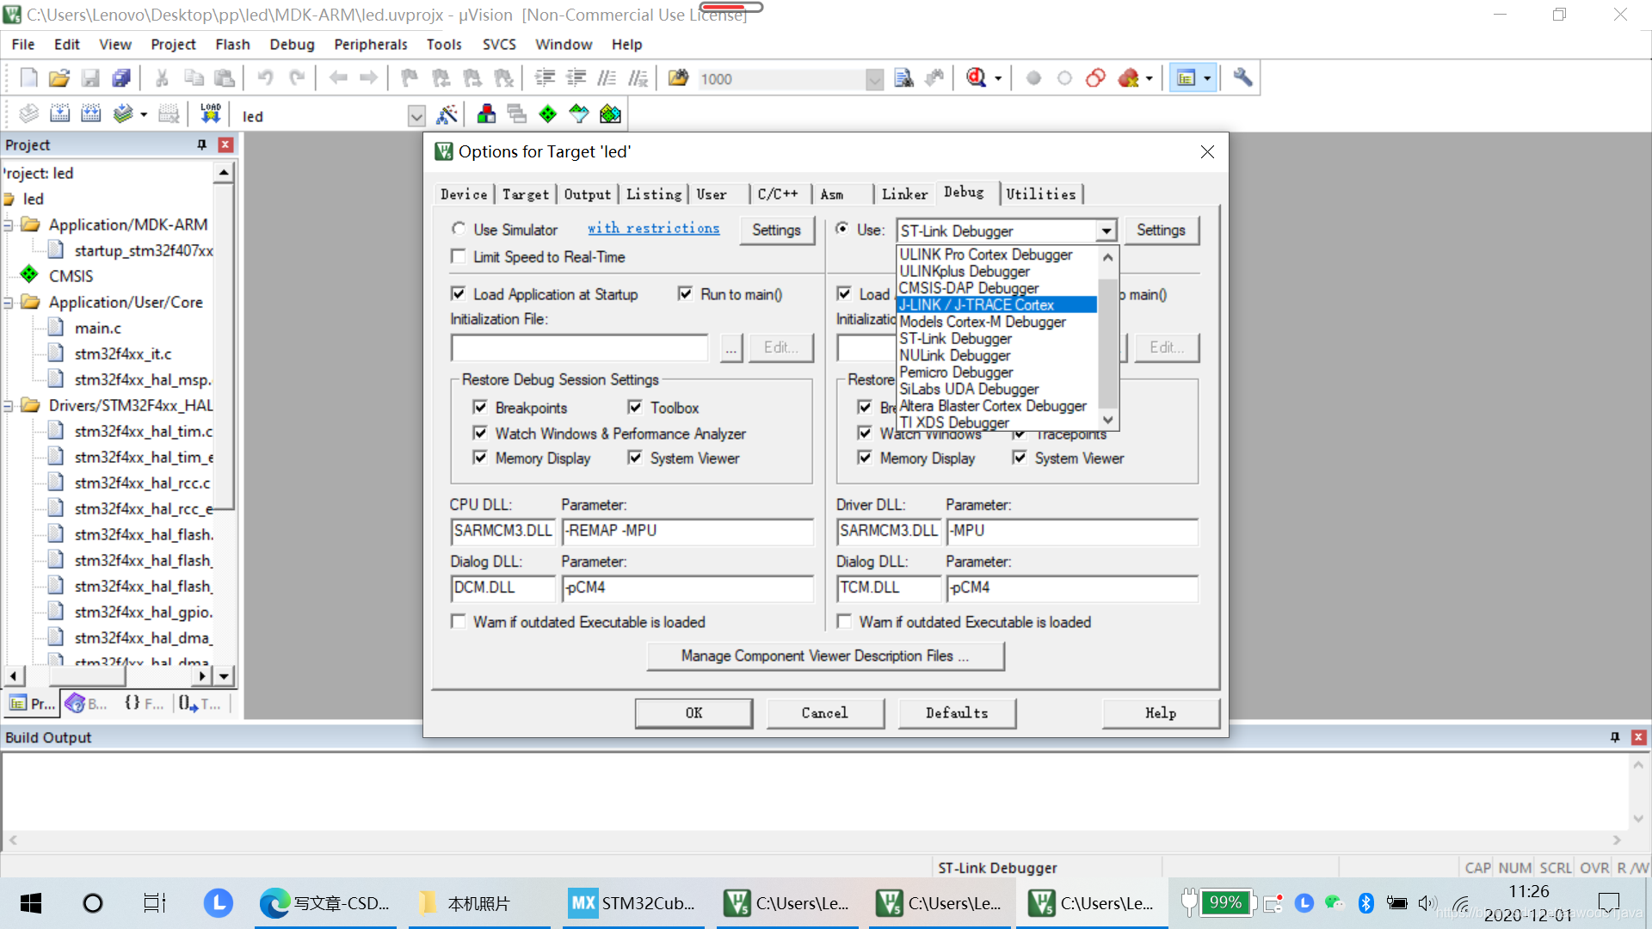
Task: Open Options for Target wand icon
Action: click(x=447, y=114)
